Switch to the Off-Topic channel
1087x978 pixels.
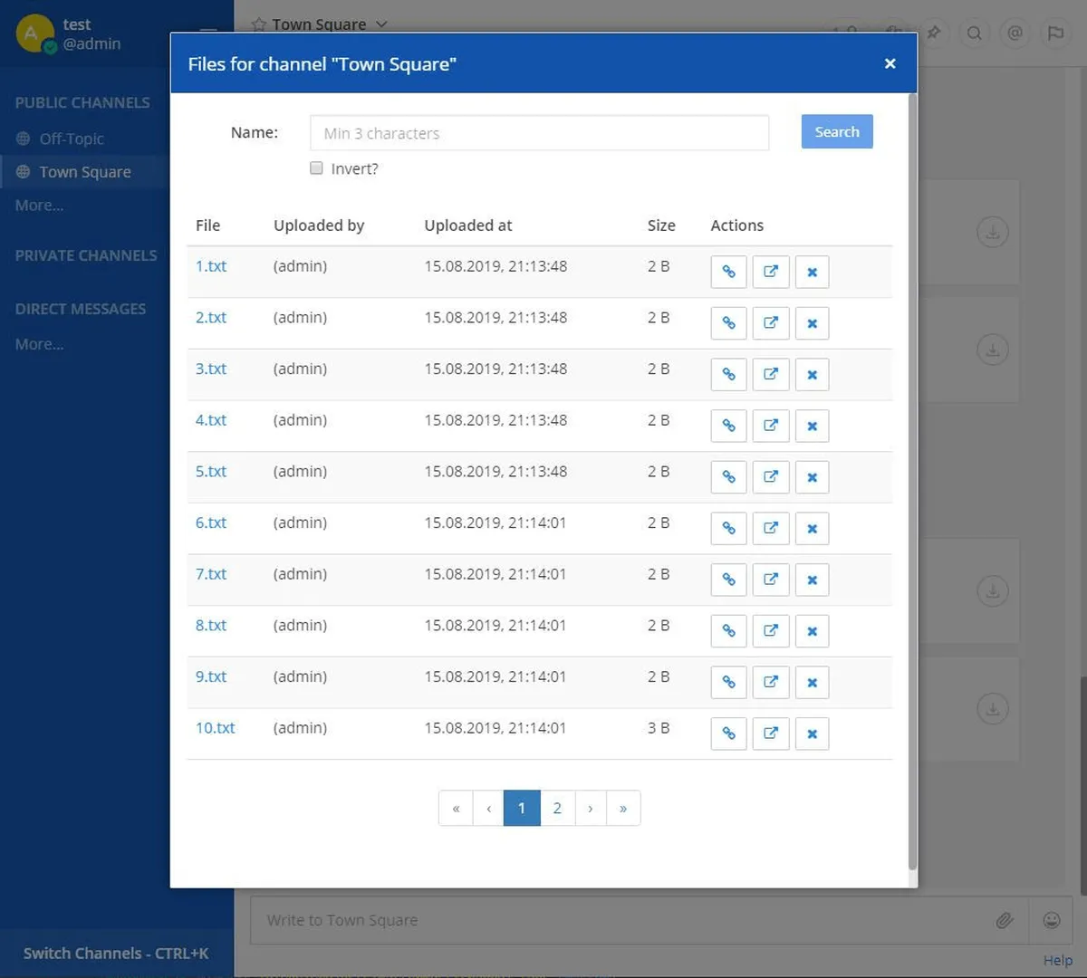pos(72,139)
